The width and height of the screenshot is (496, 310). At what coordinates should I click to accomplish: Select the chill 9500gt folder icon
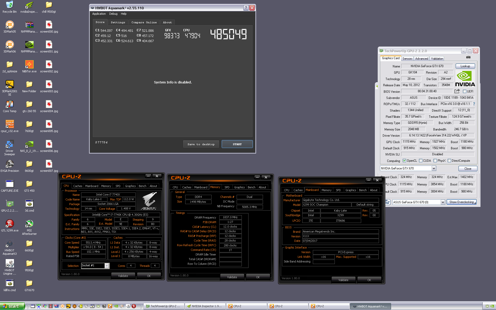click(x=49, y=7)
